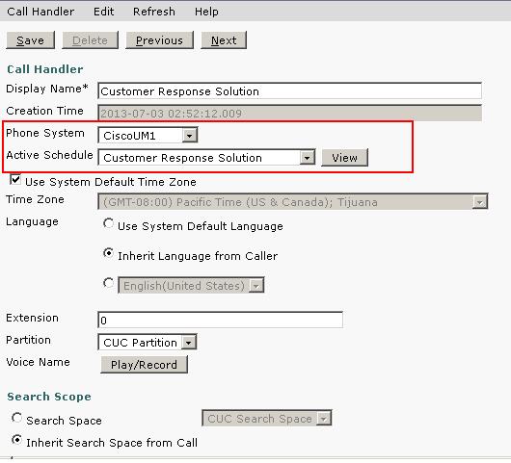511x463 pixels.
Task: Select Inherit Search Space from Call radio
Action: point(16,440)
